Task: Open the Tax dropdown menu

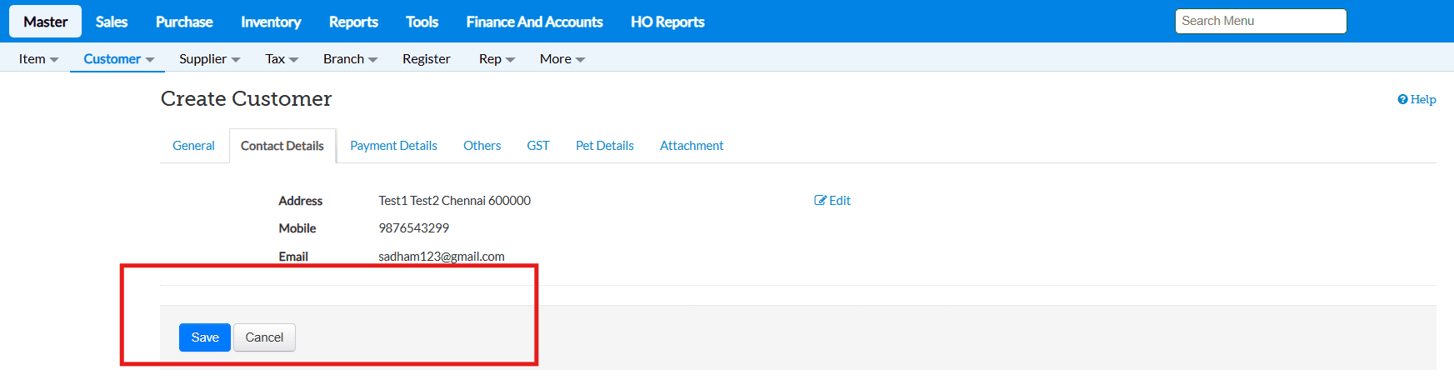Action: click(x=282, y=59)
